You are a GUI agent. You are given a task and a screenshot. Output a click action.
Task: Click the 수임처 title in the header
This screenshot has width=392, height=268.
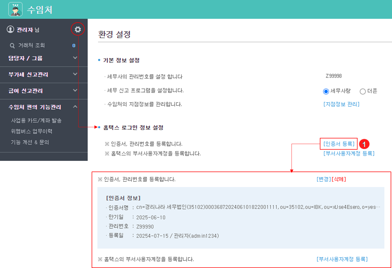(40, 10)
